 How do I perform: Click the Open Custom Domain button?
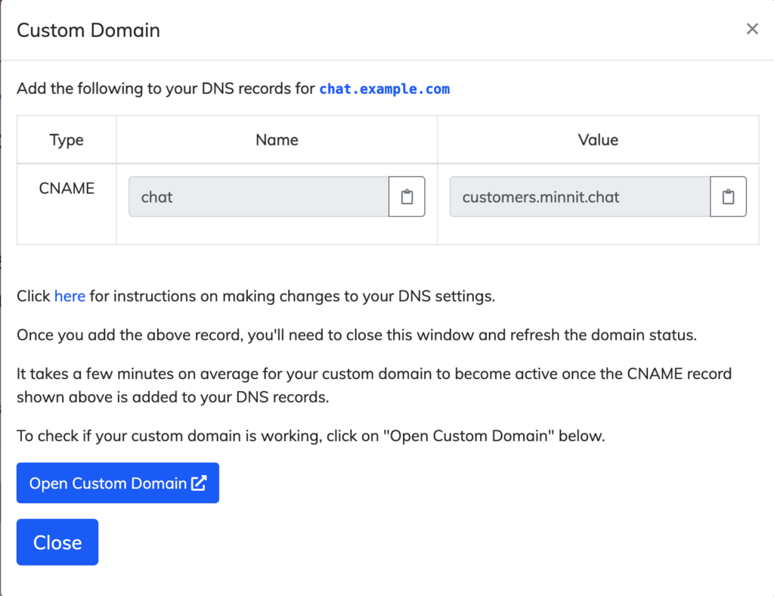(117, 483)
